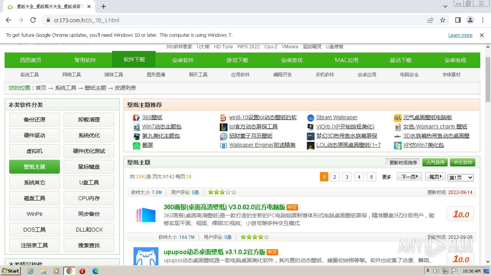Click the 女色-Woman's charm壁纸 icon
Viewport: 491px width, 276px height.
click(397, 127)
